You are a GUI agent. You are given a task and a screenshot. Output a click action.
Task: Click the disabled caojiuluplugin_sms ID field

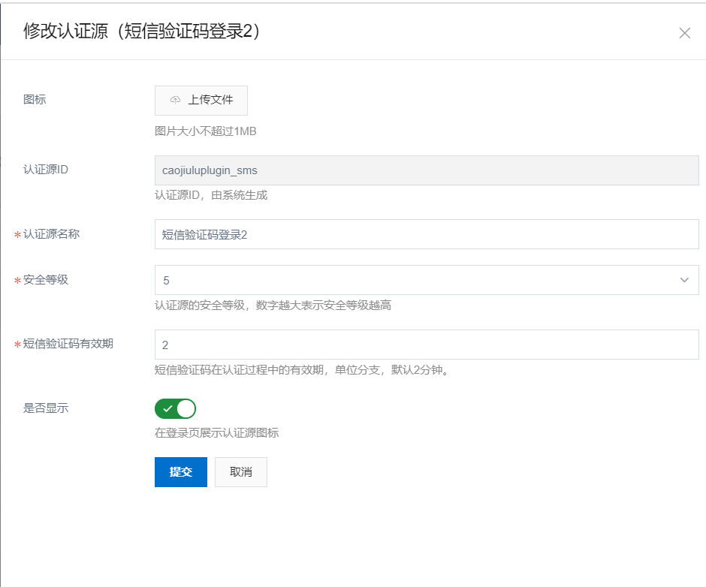point(426,170)
